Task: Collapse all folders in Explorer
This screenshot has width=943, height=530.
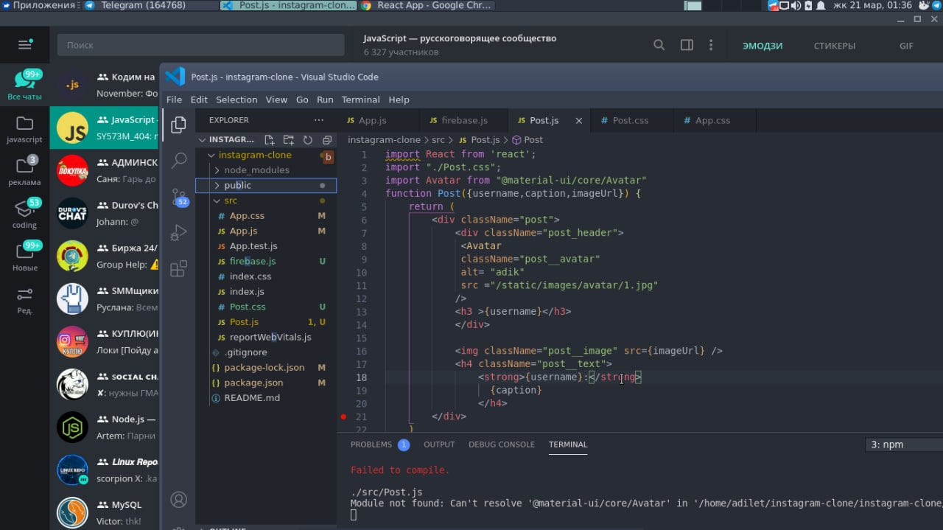Action: (327, 139)
